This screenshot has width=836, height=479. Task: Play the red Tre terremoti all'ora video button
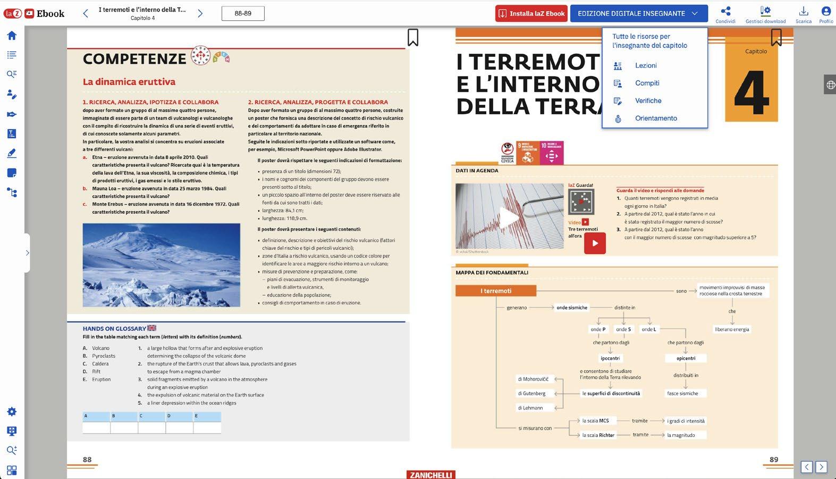point(595,243)
